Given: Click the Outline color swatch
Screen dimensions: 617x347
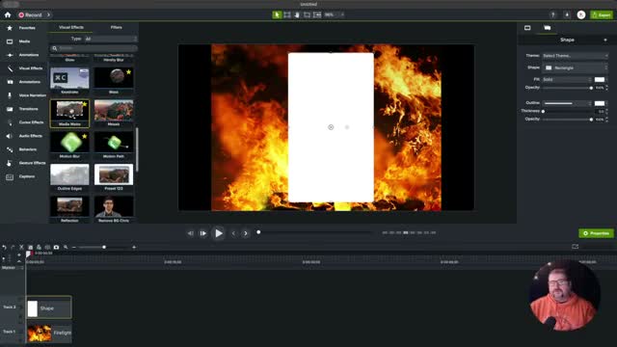Looking at the screenshot, I should (600, 103).
